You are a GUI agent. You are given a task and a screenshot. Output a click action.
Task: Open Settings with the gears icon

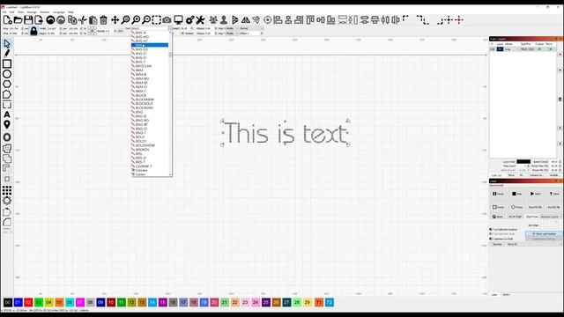190,20
